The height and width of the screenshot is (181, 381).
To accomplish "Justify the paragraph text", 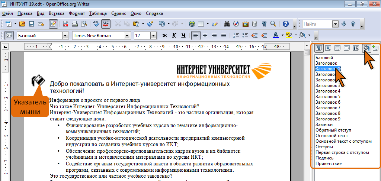I will coord(224,36).
